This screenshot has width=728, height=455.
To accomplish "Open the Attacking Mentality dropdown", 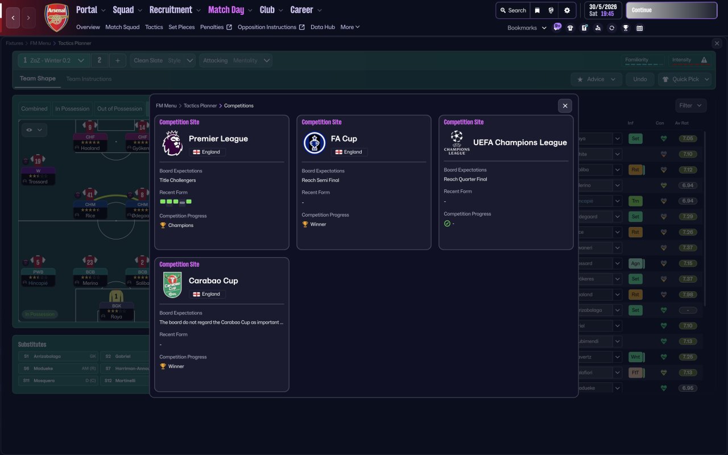I will click(x=235, y=60).
